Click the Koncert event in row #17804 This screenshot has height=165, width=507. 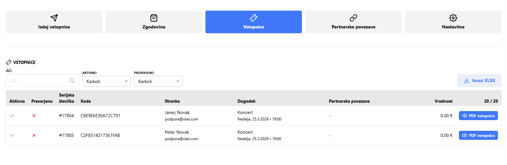pyautogui.click(x=245, y=112)
